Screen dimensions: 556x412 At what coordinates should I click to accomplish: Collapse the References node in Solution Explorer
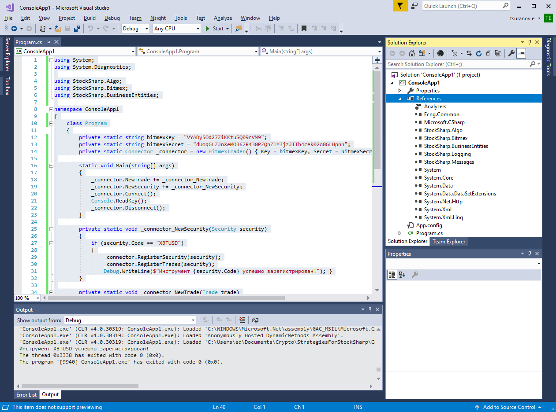coord(400,99)
